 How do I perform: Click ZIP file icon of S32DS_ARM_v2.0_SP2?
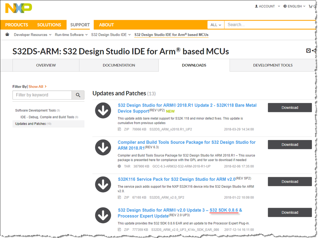tap(119, 197)
